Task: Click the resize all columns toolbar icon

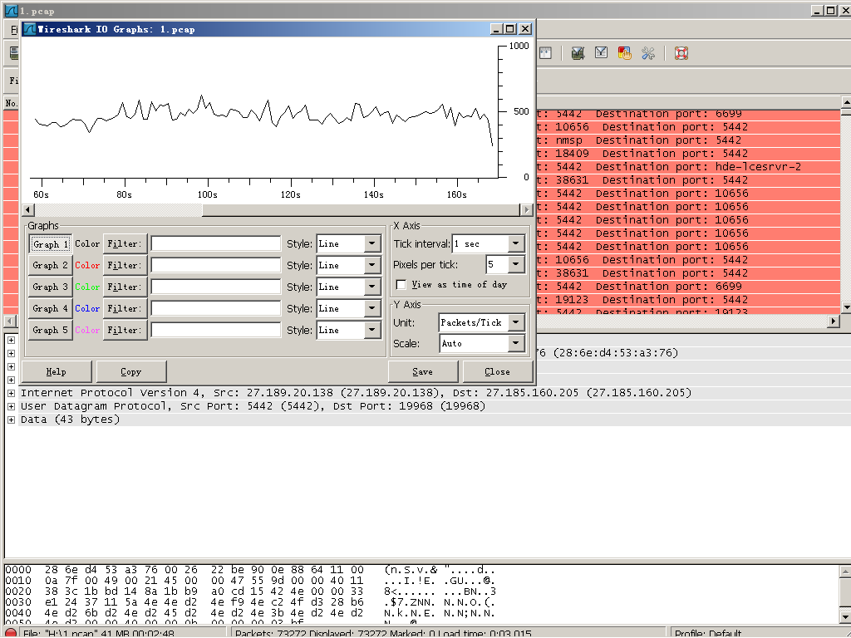Action: [x=545, y=53]
